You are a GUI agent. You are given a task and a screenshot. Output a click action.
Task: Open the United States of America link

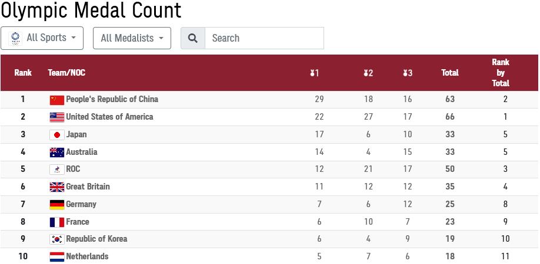click(x=109, y=117)
